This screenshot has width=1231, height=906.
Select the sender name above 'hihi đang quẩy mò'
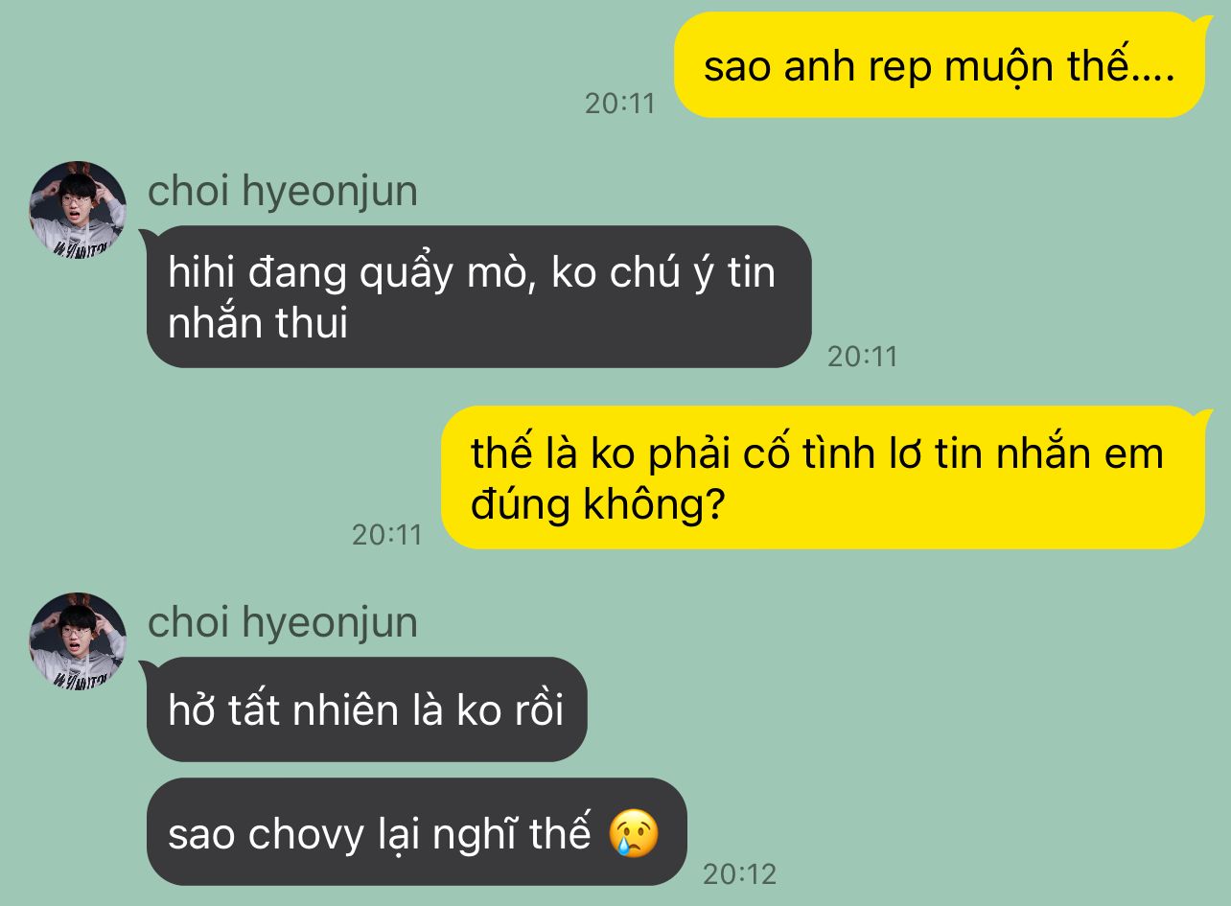[x=283, y=192]
